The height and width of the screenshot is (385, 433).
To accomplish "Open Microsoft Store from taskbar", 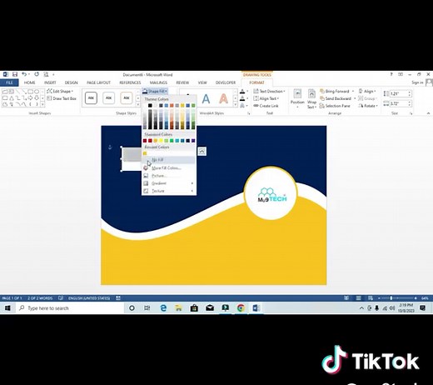I will [194, 308].
